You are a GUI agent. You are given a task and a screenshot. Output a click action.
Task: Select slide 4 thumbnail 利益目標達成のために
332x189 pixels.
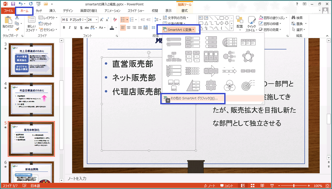pyautogui.click(x=31, y=100)
